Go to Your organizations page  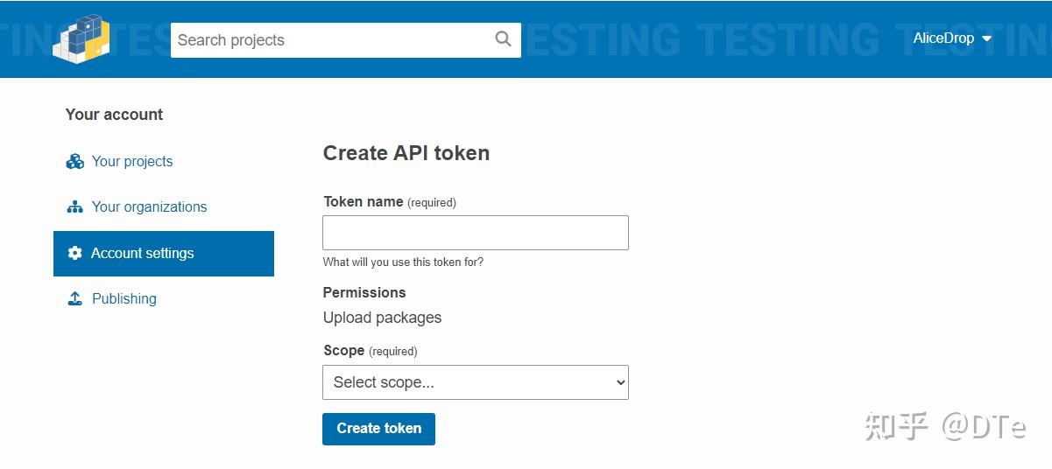click(x=149, y=207)
